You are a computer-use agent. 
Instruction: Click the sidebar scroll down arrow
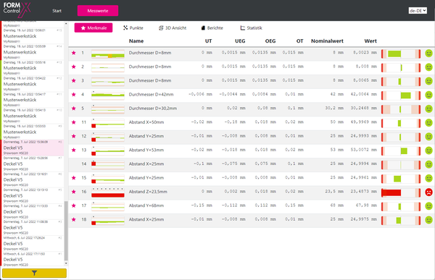pyautogui.click(x=66, y=263)
